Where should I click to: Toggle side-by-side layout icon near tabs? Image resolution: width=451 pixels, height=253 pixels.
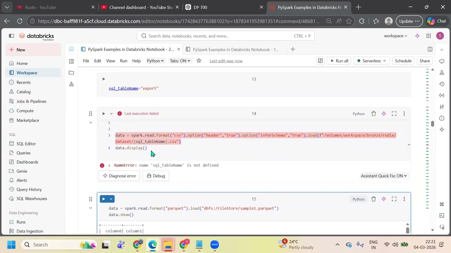pyautogui.click(x=430, y=49)
